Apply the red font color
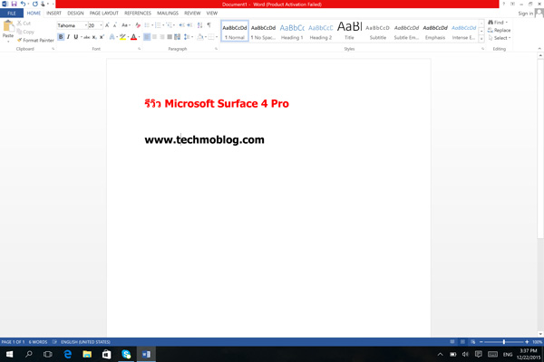 click(x=133, y=37)
